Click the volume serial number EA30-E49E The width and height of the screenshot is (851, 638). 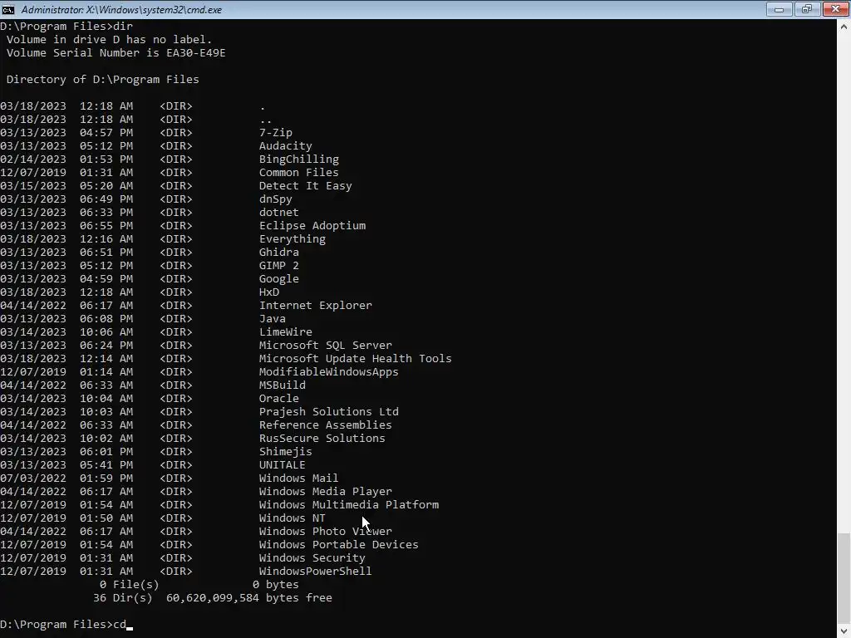point(196,52)
